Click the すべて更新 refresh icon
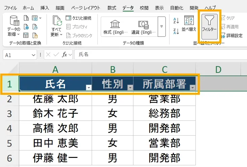This screenshot has width=247, height=167. 57,21
